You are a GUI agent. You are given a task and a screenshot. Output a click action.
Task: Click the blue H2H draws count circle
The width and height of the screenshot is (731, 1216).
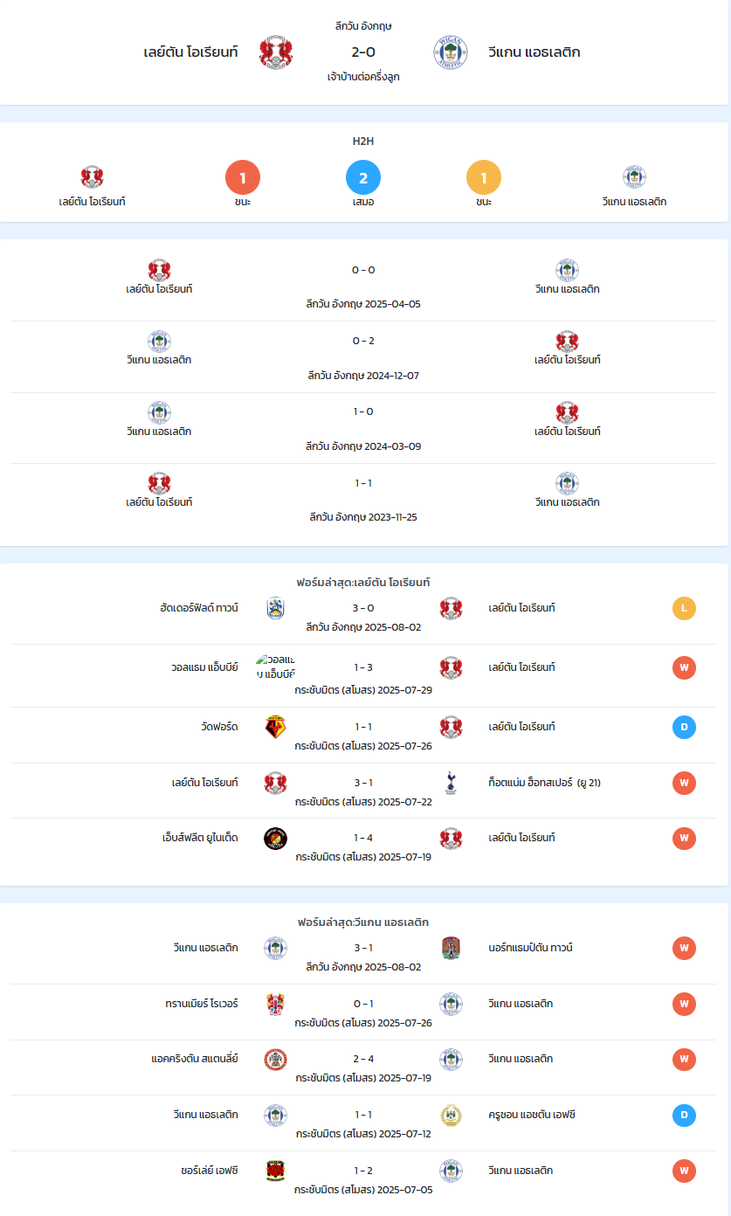point(363,178)
